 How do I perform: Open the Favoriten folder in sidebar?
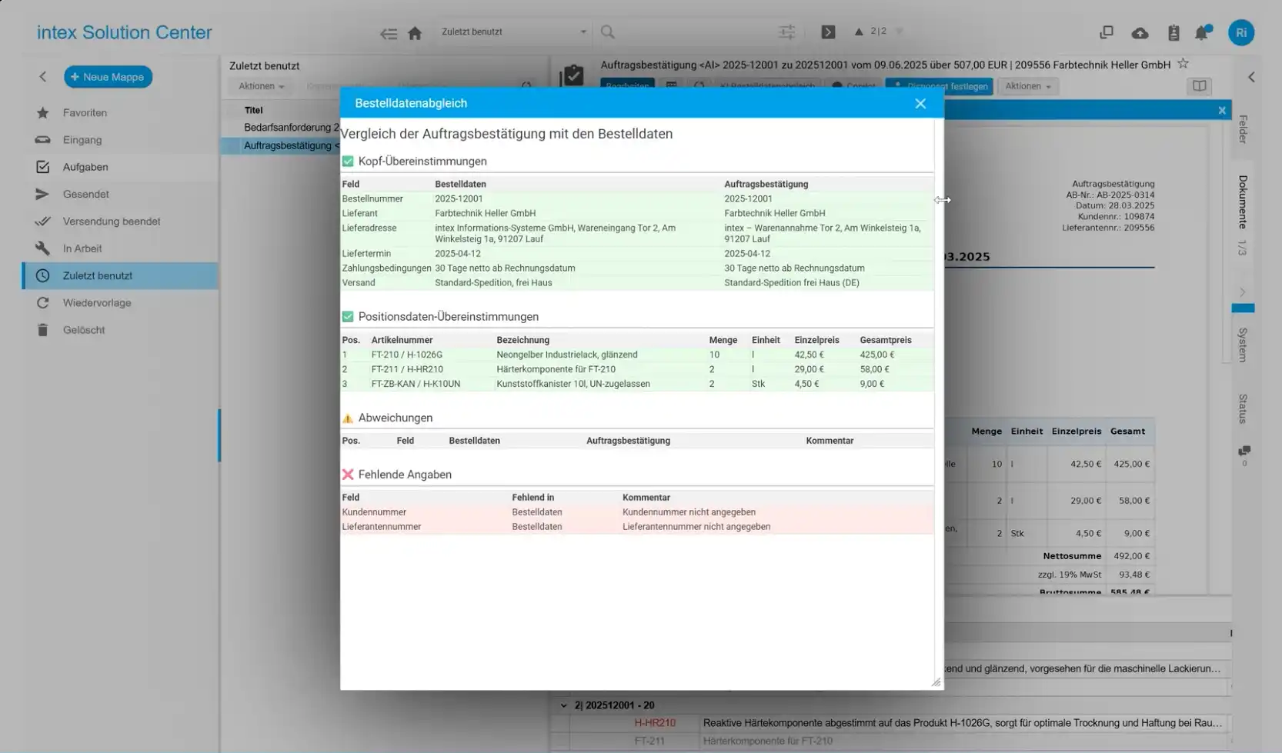[x=85, y=113]
